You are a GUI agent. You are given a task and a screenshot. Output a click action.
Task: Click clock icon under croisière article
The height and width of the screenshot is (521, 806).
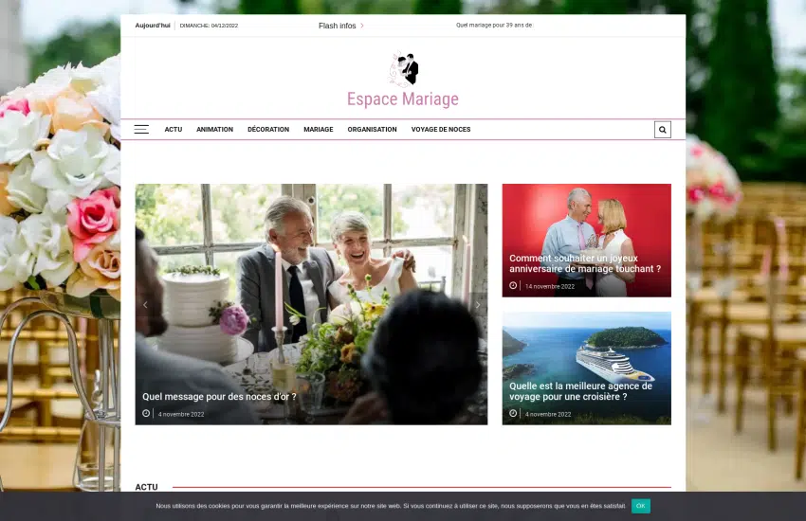pyautogui.click(x=513, y=414)
